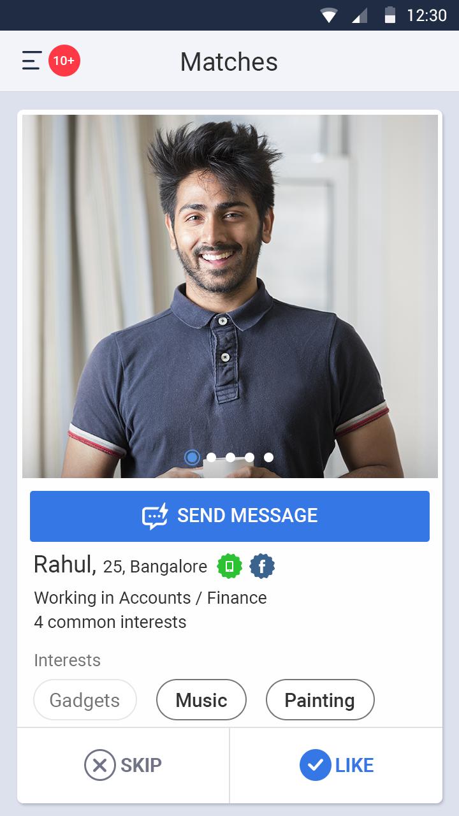
Task: Tap the Wi-Fi status icon
Action: point(329,15)
